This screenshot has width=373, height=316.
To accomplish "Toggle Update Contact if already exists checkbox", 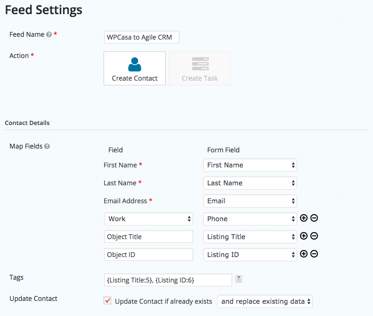I will point(107,301).
